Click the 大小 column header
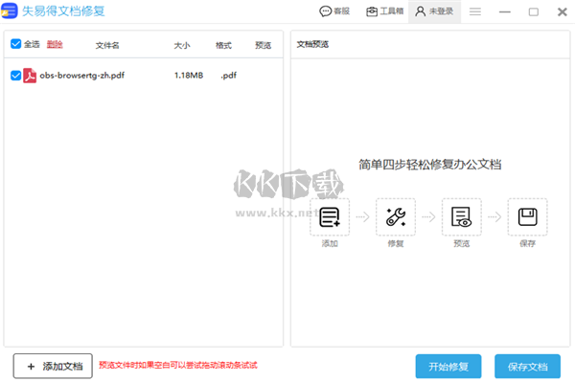Image resolution: width=575 pixels, height=382 pixels. (182, 45)
